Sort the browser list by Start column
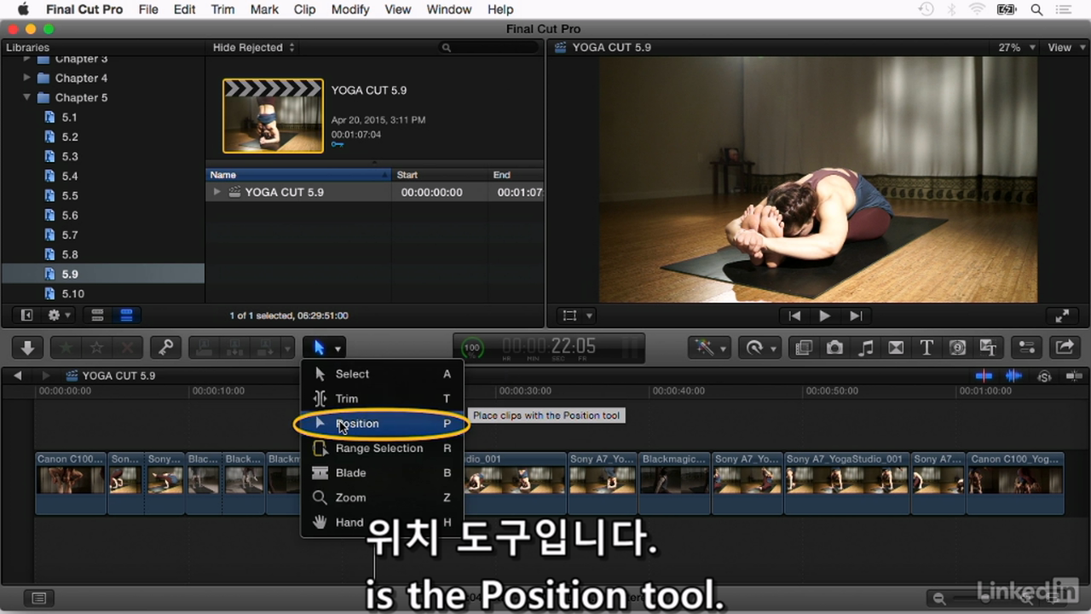 click(440, 175)
